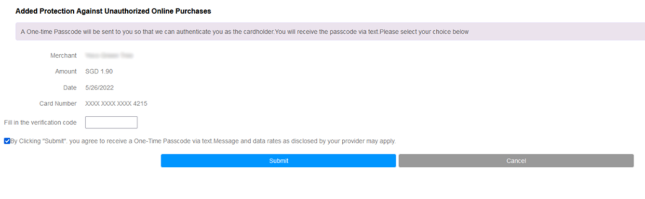
Task: Click the "Fill in the verification code" label
Action: pyautogui.click(x=40, y=123)
